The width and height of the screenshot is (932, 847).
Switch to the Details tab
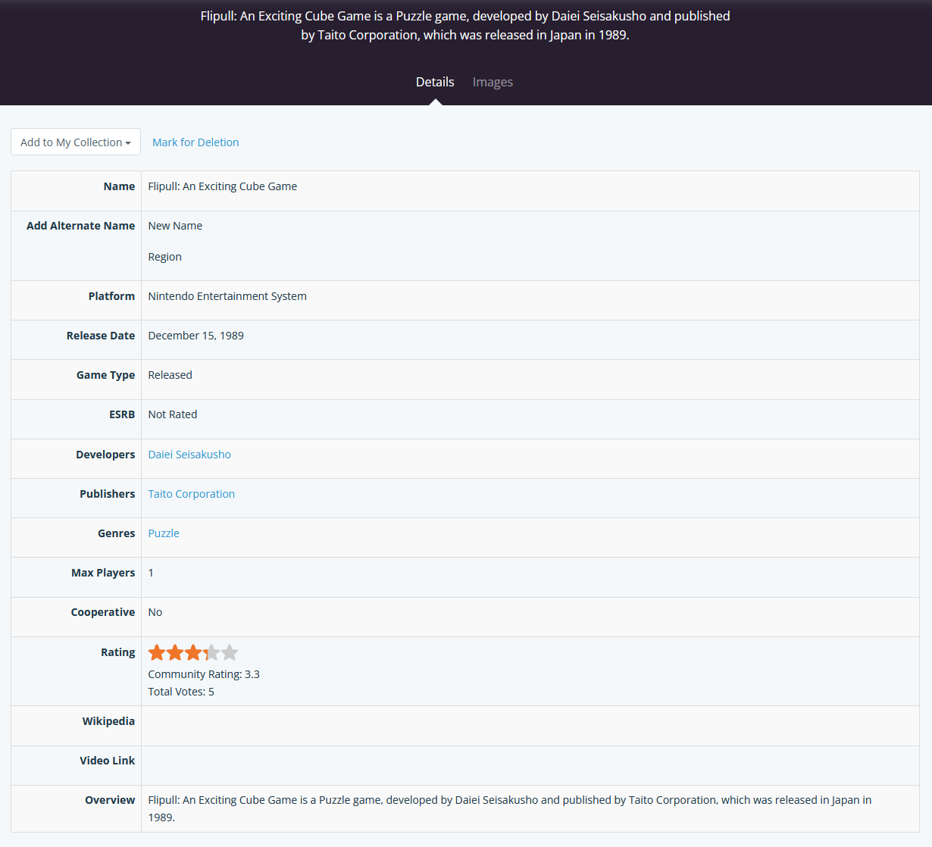coord(435,82)
